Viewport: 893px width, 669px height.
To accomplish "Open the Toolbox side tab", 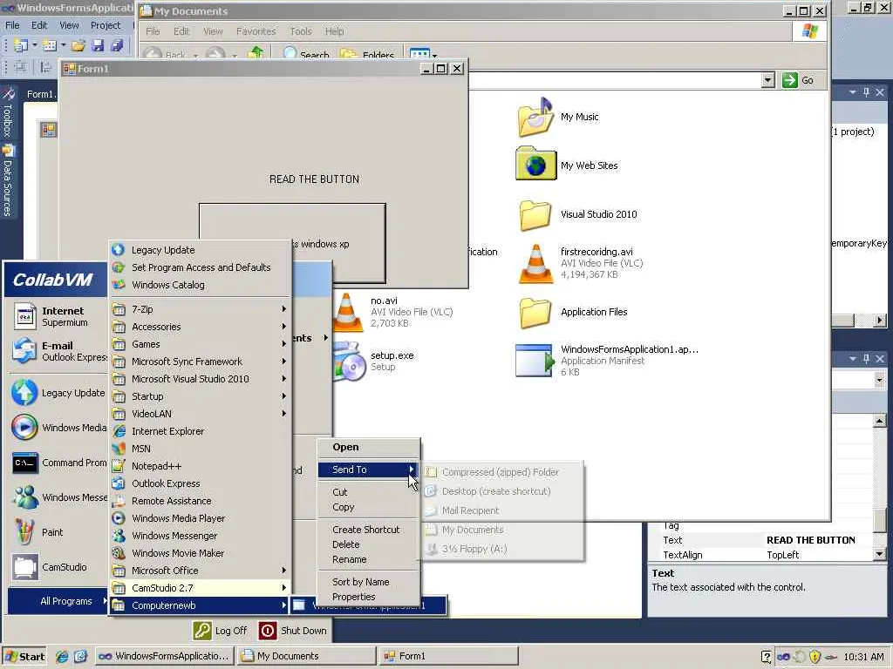I will tap(8, 112).
